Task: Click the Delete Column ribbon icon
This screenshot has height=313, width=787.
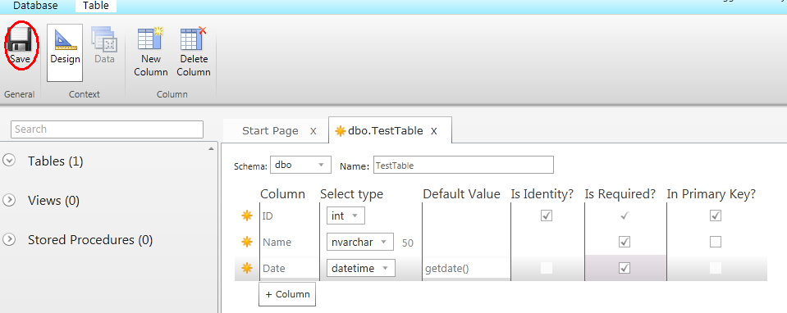Action: 193,39
